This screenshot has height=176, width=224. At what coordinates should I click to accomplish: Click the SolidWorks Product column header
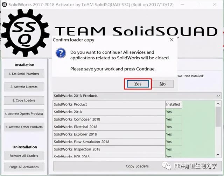109,104
